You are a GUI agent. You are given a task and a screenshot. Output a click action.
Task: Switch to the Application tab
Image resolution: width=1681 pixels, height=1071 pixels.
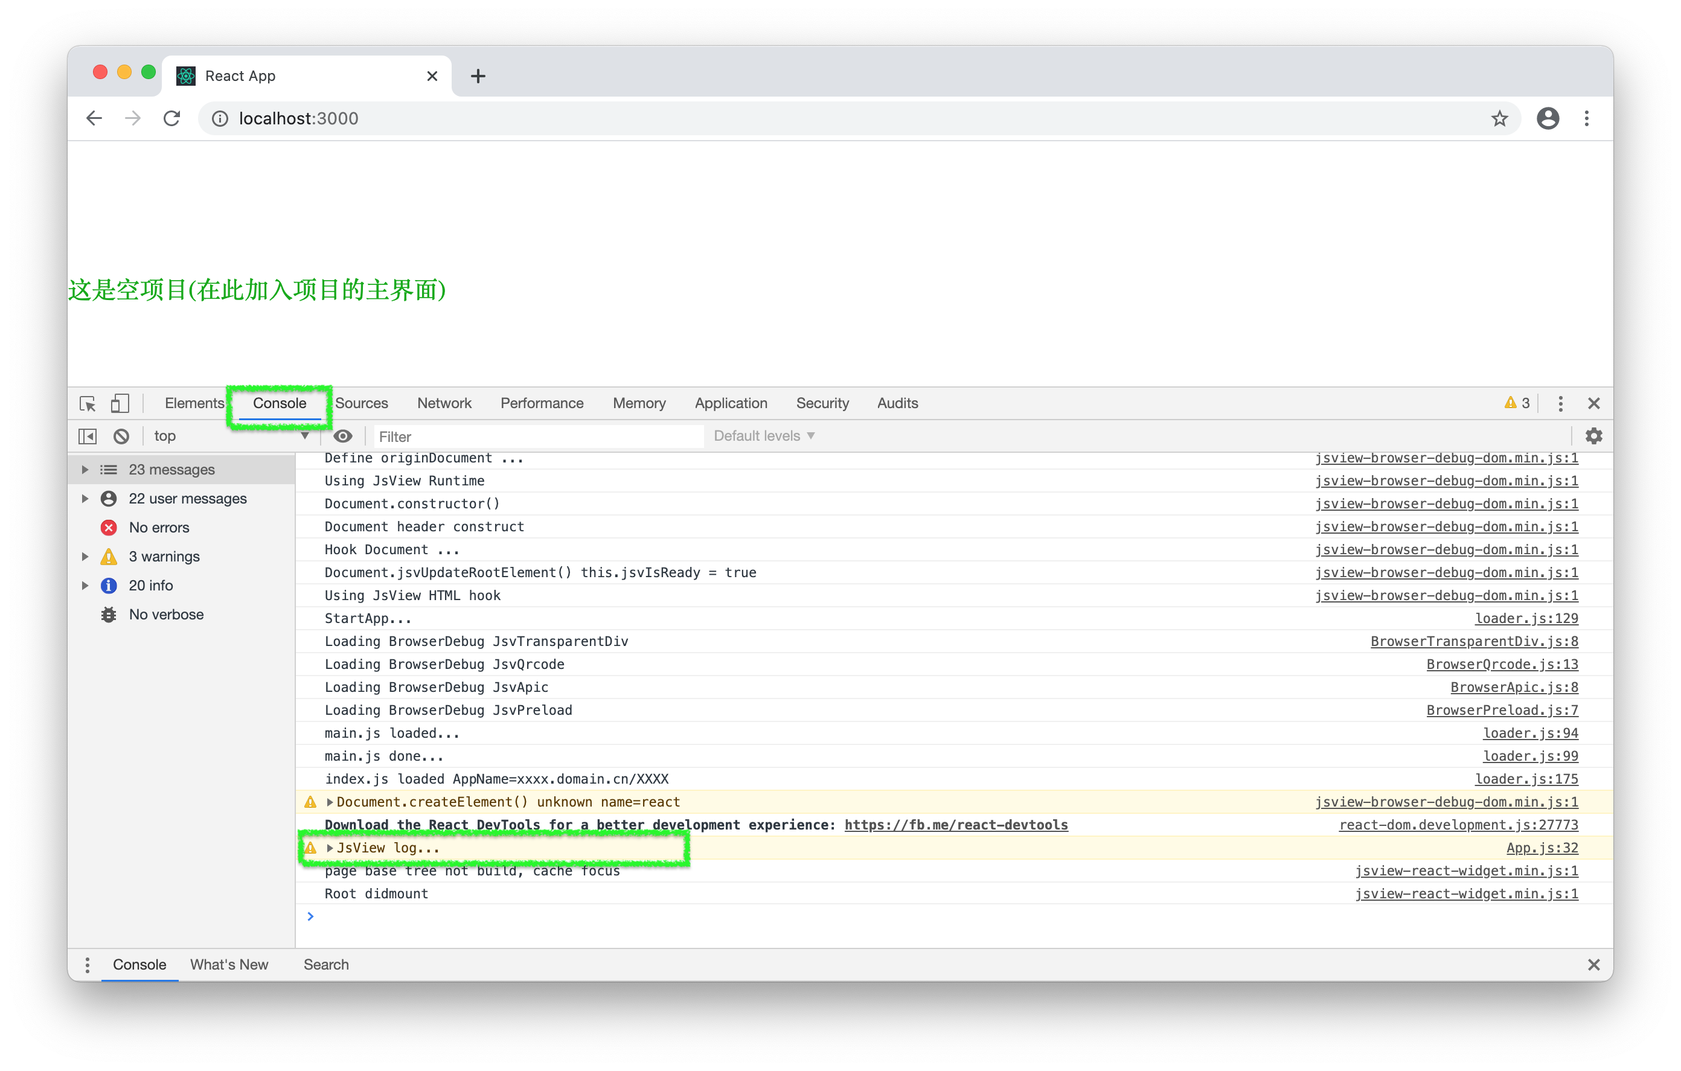(x=730, y=403)
